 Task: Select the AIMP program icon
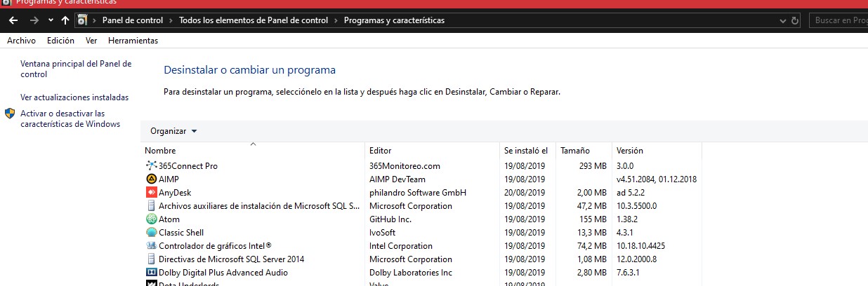coord(151,179)
